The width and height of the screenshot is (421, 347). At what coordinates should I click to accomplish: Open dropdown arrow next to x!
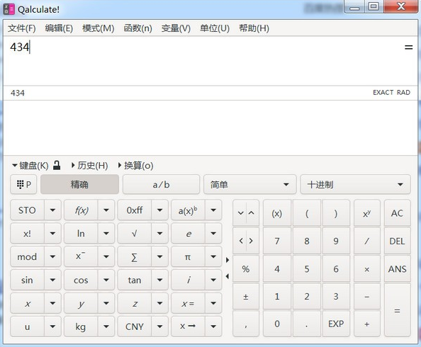52,234
